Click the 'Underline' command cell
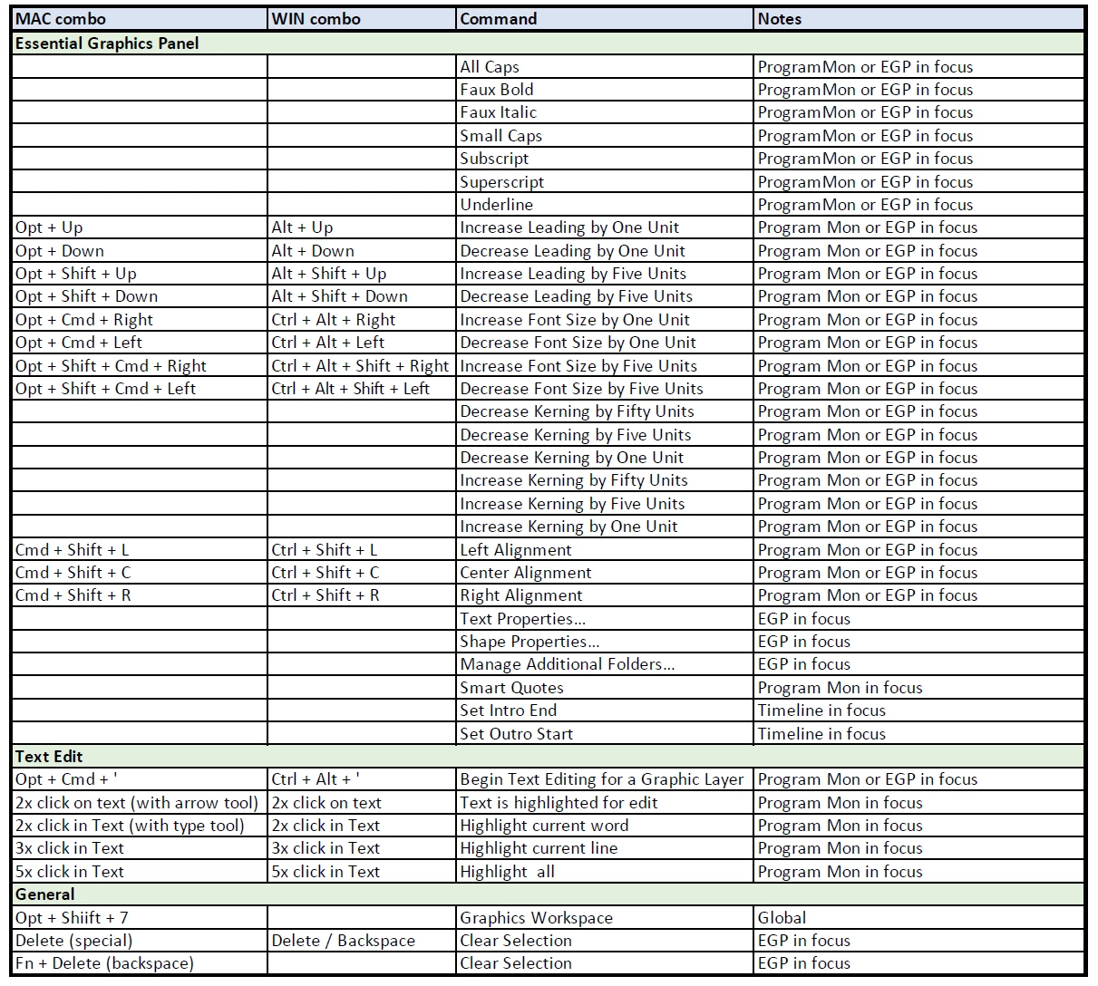Image resolution: width=1098 pixels, height=986 pixels. point(605,205)
